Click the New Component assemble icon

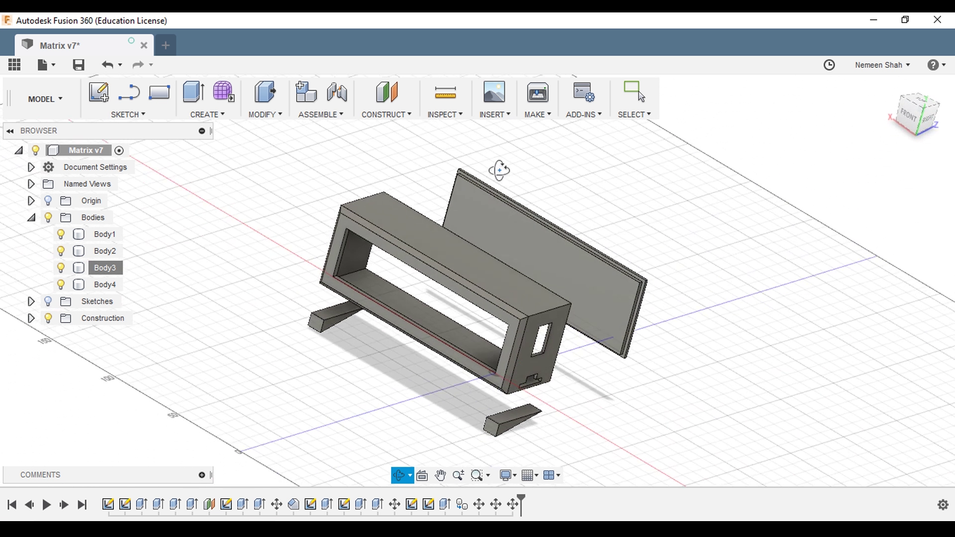click(306, 92)
